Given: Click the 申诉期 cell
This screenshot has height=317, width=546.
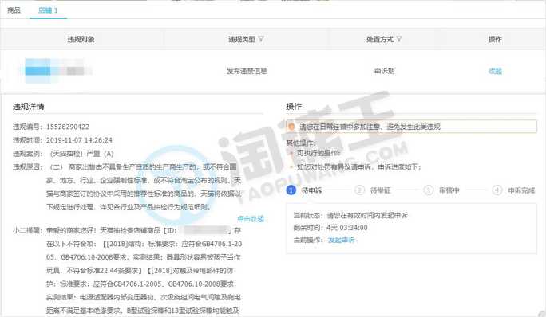Looking at the screenshot, I should 385,71.
